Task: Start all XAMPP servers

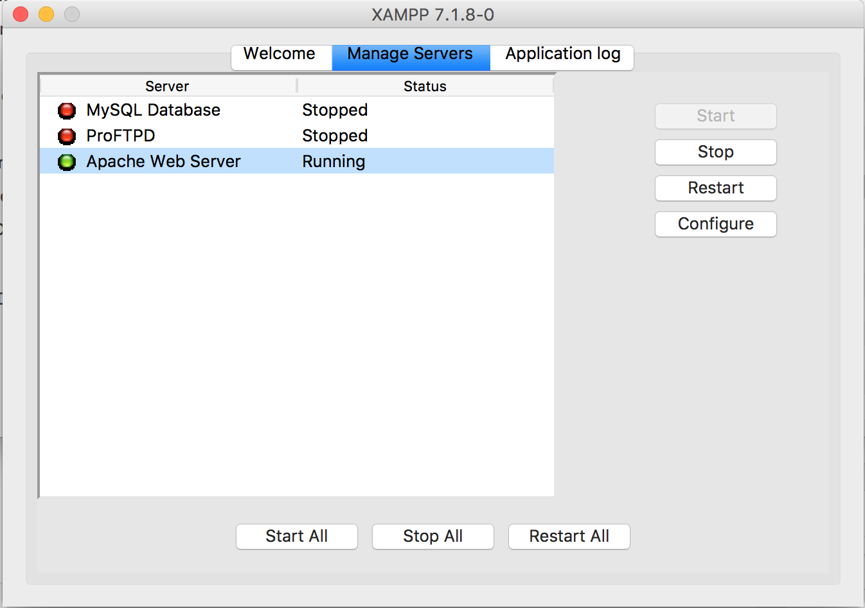Action: pyautogui.click(x=296, y=537)
